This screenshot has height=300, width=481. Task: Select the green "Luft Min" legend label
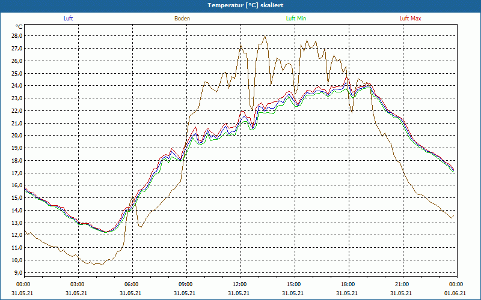(x=296, y=19)
